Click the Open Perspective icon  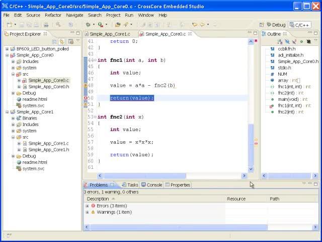tap(262, 25)
